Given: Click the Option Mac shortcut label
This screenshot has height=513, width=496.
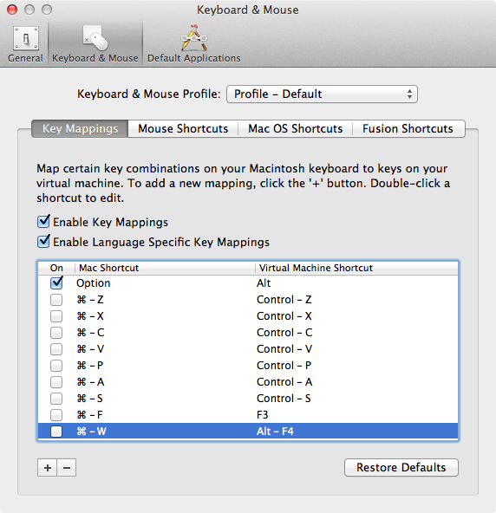Looking at the screenshot, I should tap(94, 283).
